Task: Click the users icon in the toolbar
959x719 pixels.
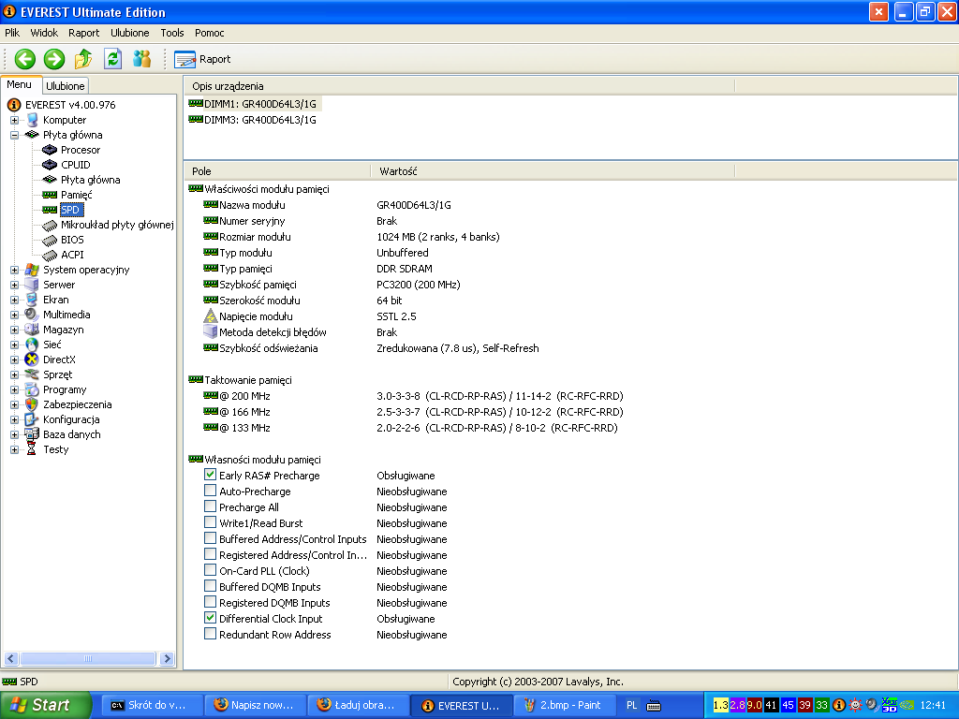Action: point(142,59)
